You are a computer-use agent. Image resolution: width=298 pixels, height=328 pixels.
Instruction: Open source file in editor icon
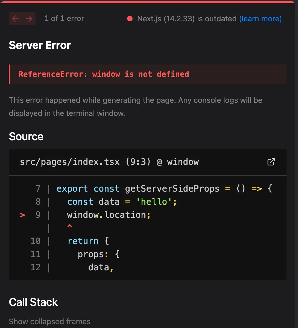tap(271, 162)
